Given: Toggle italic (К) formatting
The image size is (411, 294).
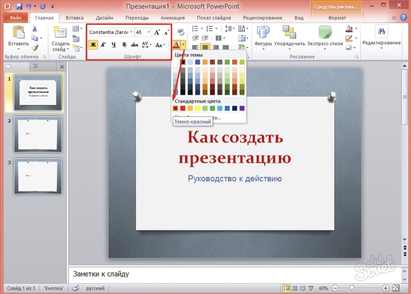Looking at the screenshot, I should tap(103, 45).
